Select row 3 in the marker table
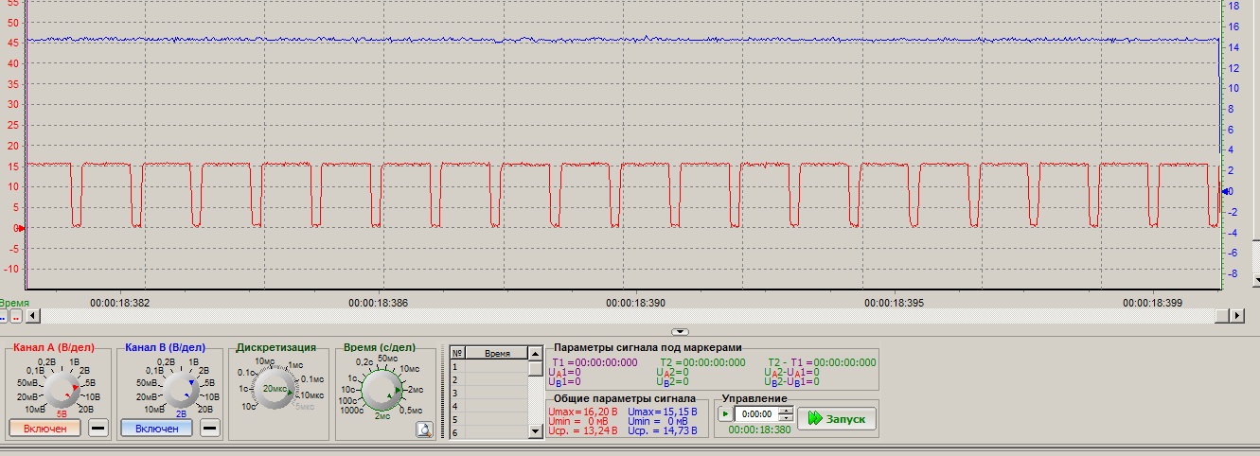This screenshot has height=456, width=1260. pos(489,393)
